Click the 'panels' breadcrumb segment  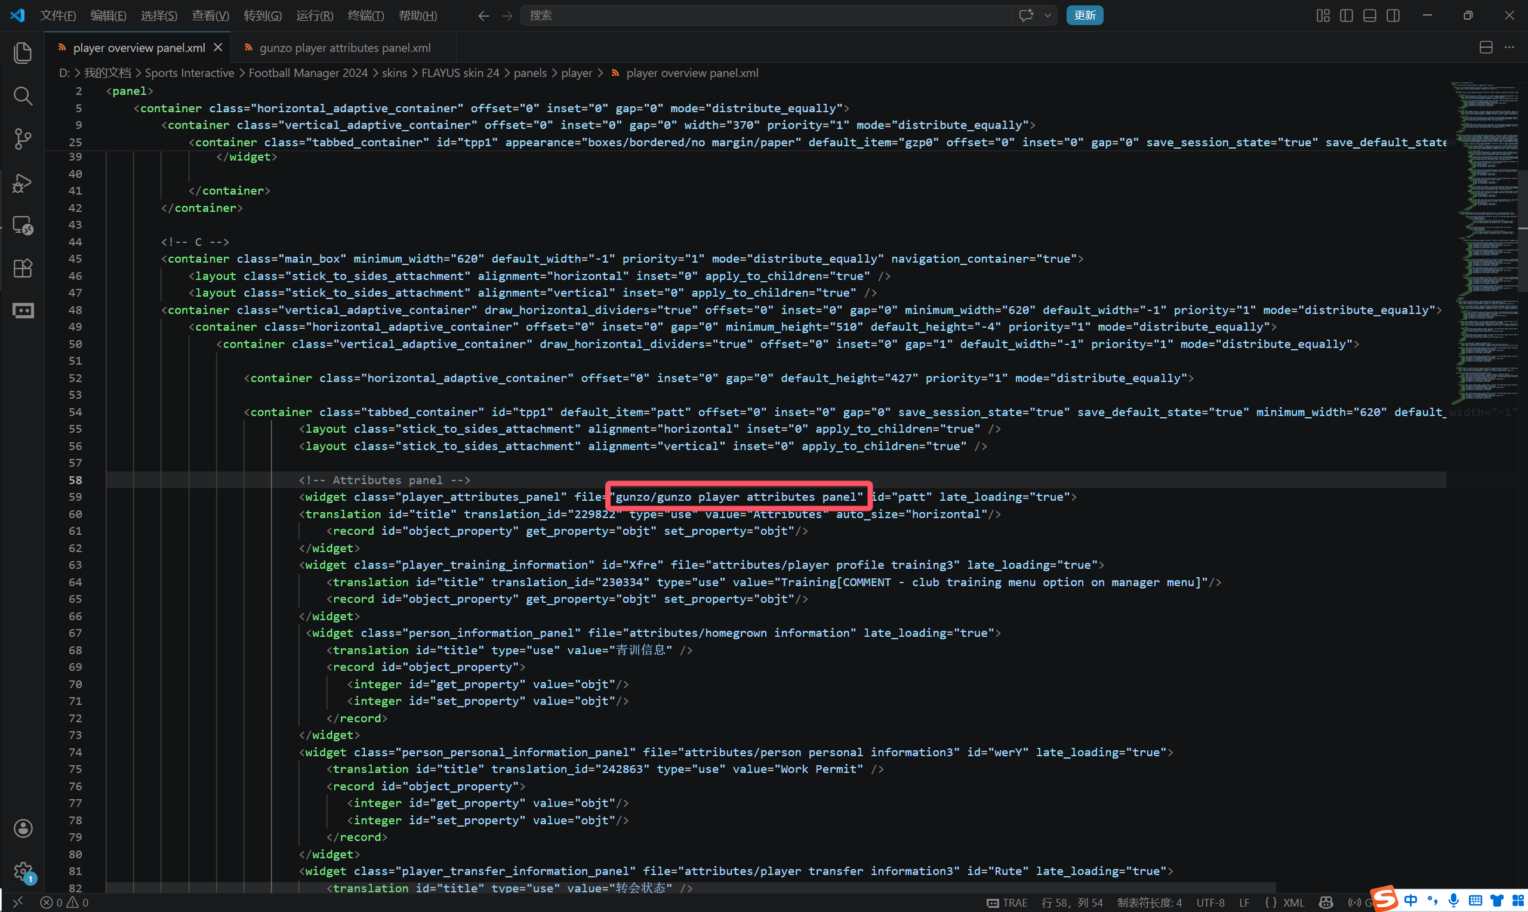(529, 73)
